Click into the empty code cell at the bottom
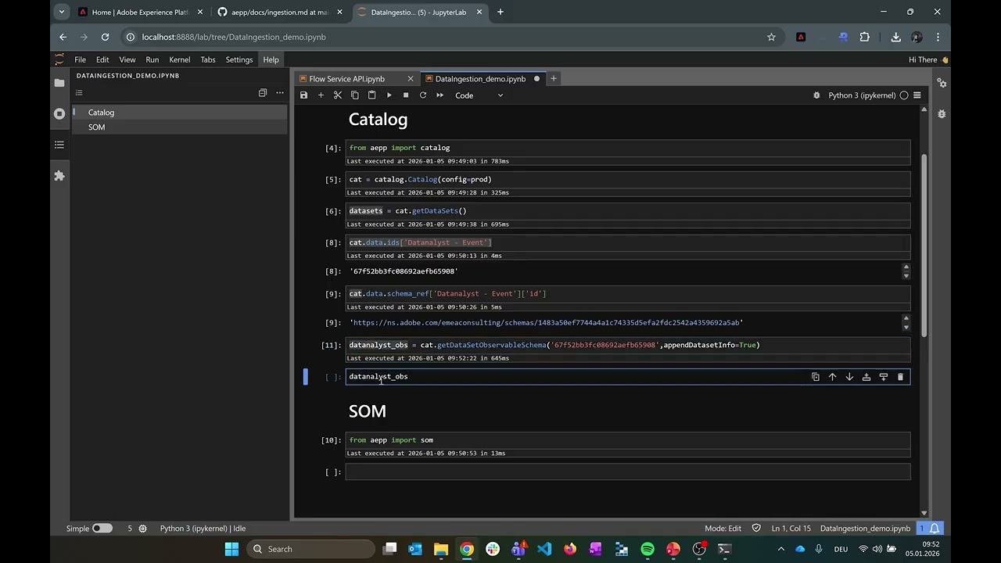Screen dimensions: 1001x563 coord(628,472)
